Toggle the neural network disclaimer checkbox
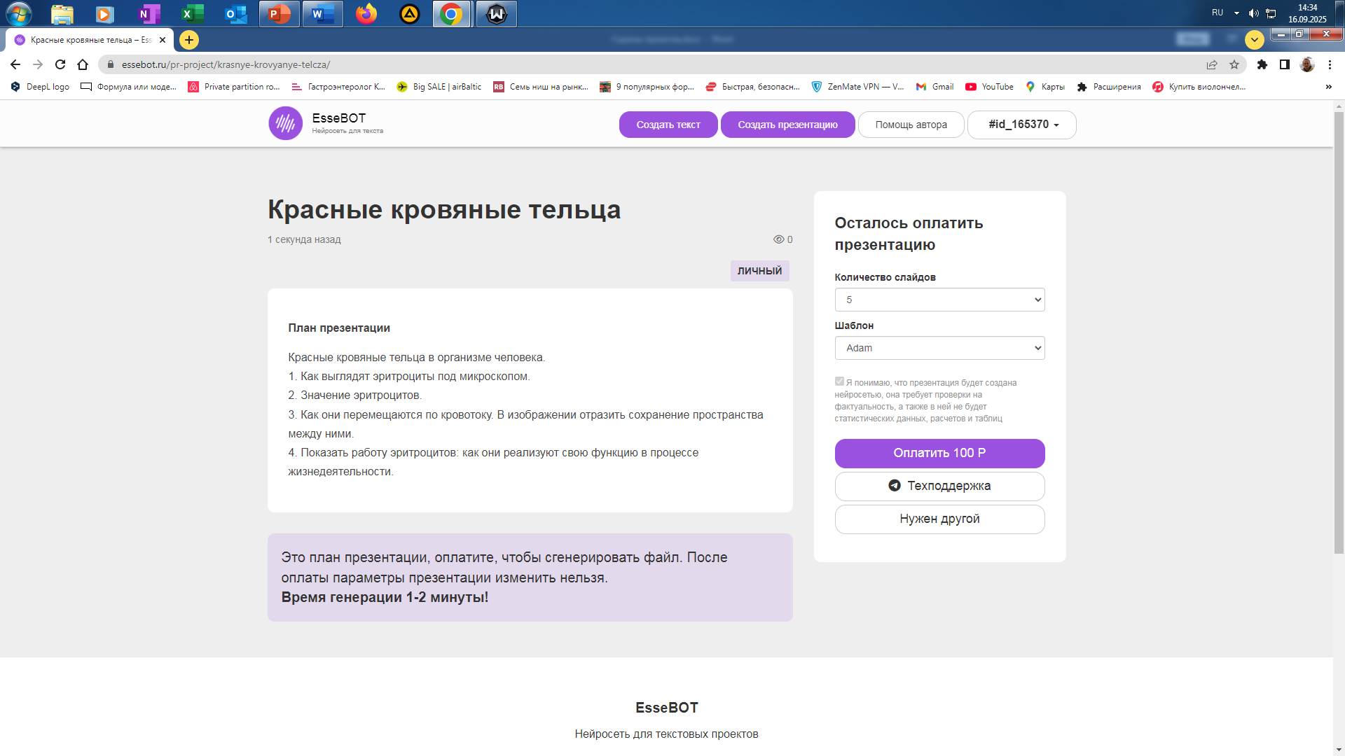 (x=839, y=381)
